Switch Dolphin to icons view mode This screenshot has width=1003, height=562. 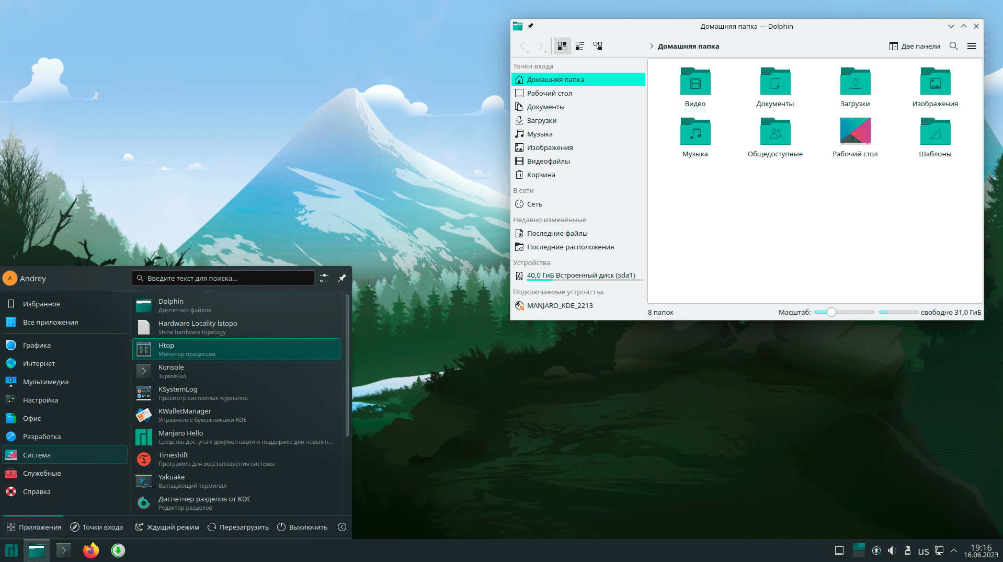(x=562, y=46)
